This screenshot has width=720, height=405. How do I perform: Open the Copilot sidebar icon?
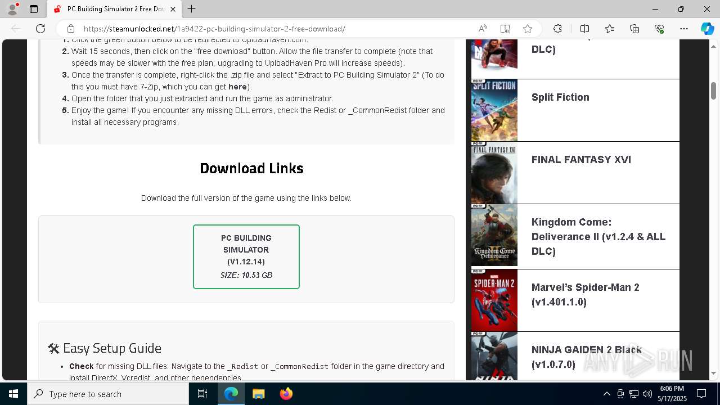707,29
